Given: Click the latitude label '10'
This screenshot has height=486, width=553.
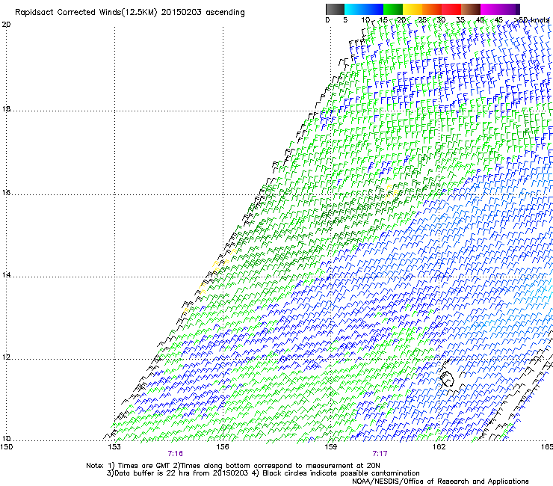Looking at the screenshot, I should [x=6, y=438].
